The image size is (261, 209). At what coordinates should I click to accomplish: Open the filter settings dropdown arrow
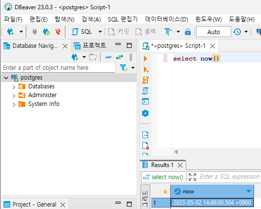(133, 68)
